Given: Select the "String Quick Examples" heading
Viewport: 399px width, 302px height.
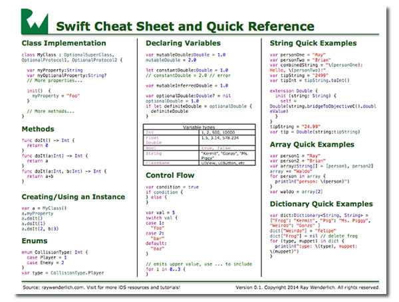Looking at the screenshot, I should (313, 43).
